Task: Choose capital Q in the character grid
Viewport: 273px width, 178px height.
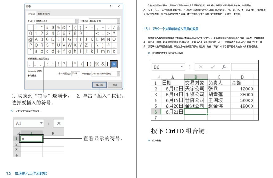Action: point(36,45)
